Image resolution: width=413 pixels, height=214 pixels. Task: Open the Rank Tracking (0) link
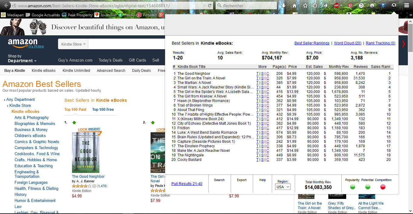coord(380,43)
